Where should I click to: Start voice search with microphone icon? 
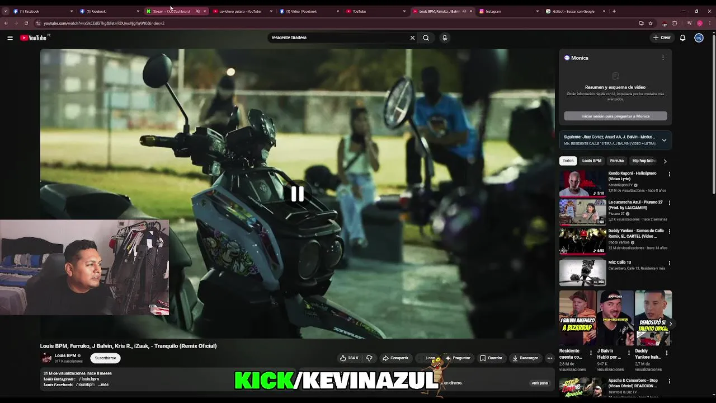(x=445, y=38)
